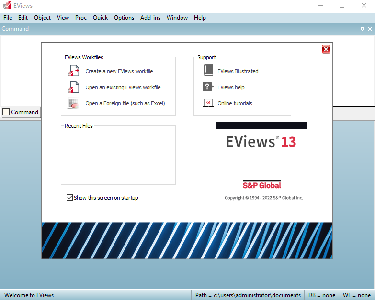This screenshot has height=300, width=375.
Task: Uncheck Show this screen on startup
Action: tap(69, 197)
